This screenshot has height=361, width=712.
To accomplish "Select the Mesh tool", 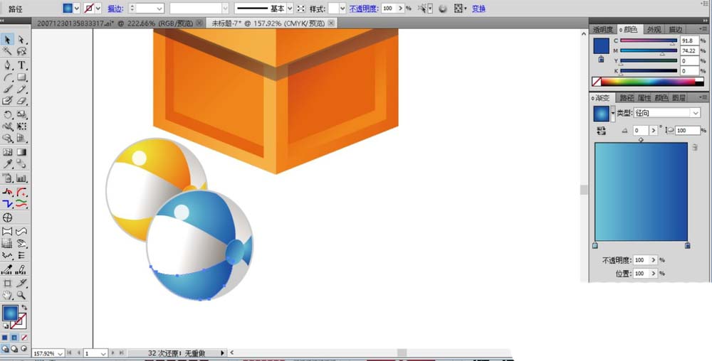I will pyautogui.click(x=7, y=152).
